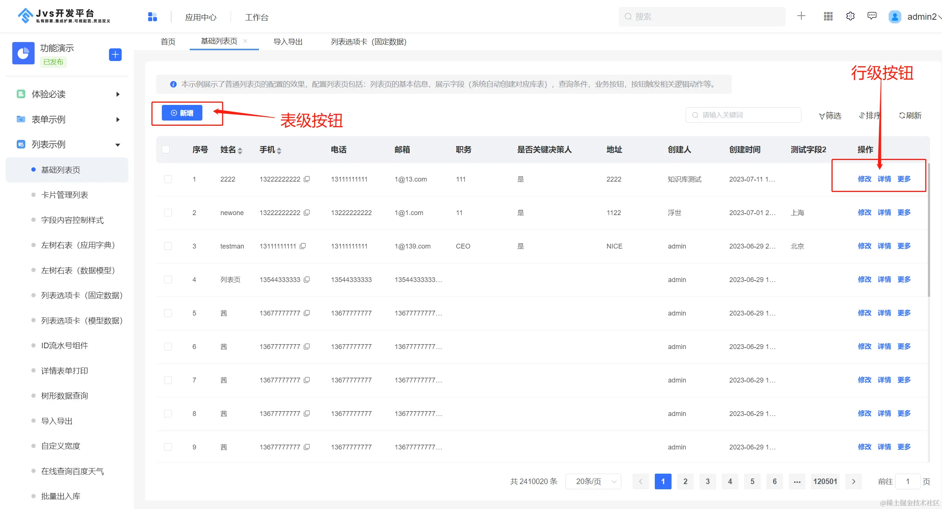The image size is (942, 509).
Task: Click the settings gear icon in header
Action: pos(850,16)
